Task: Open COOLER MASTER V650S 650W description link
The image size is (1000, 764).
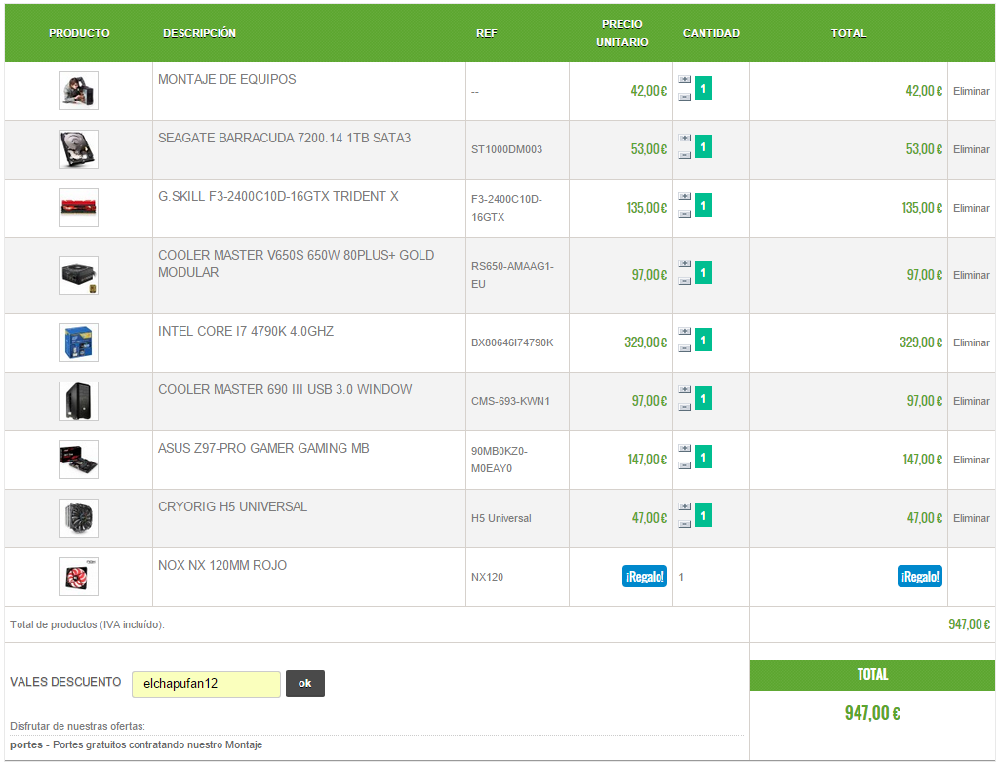Action: 296,264
